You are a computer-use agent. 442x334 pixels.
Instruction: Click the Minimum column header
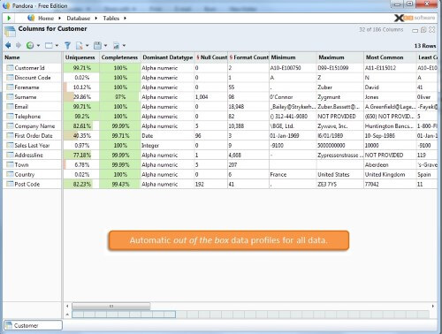293,57
